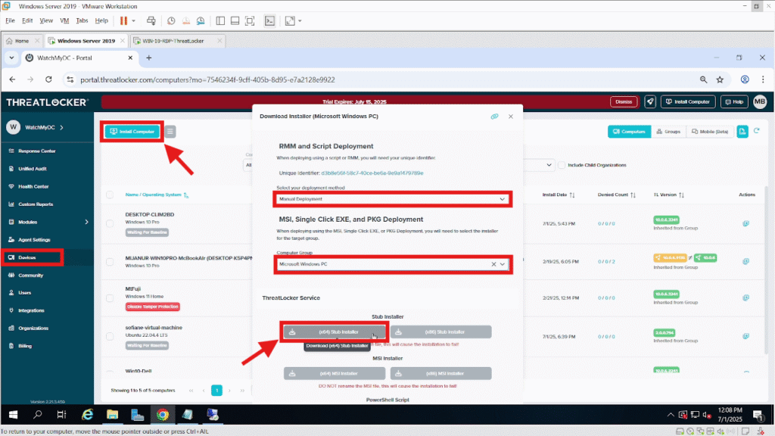Image resolution: width=775 pixels, height=436 pixels.
Task: Open File Explorer from the taskbar
Action: tap(112, 415)
